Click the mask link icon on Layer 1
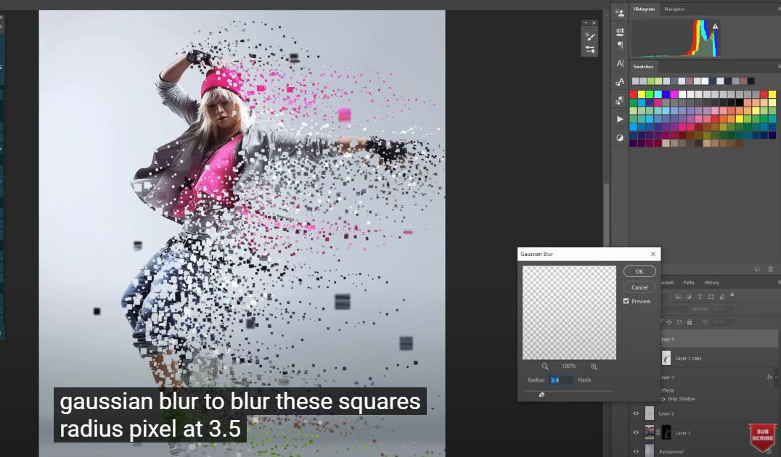The width and height of the screenshot is (781, 457). (658, 432)
